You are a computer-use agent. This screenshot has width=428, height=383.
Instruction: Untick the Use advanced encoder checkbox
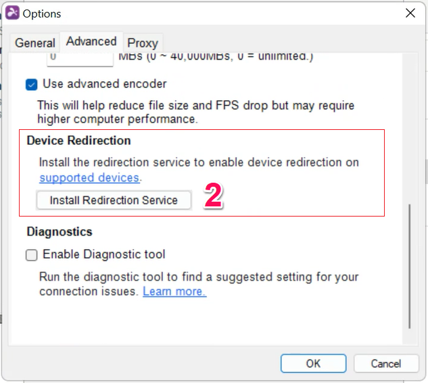click(x=31, y=85)
